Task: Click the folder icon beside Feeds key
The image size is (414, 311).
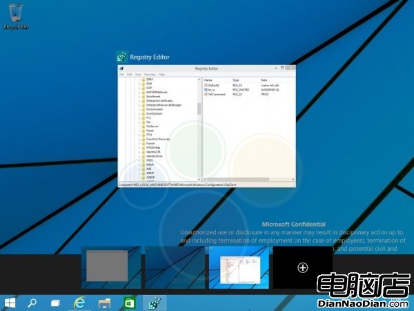Action: 144,131
